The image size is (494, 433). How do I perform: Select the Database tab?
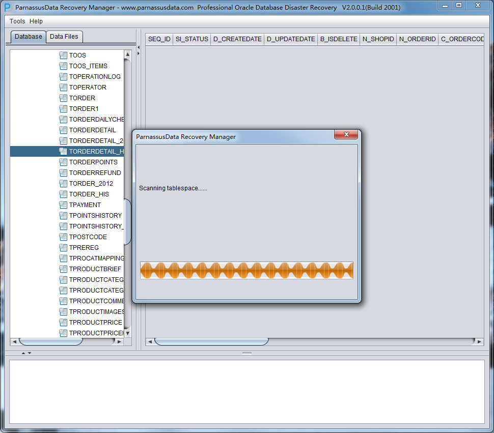coord(29,37)
